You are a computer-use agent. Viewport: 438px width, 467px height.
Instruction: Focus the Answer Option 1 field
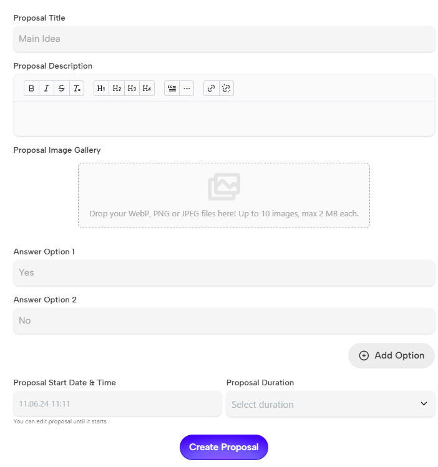coord(224,272)
